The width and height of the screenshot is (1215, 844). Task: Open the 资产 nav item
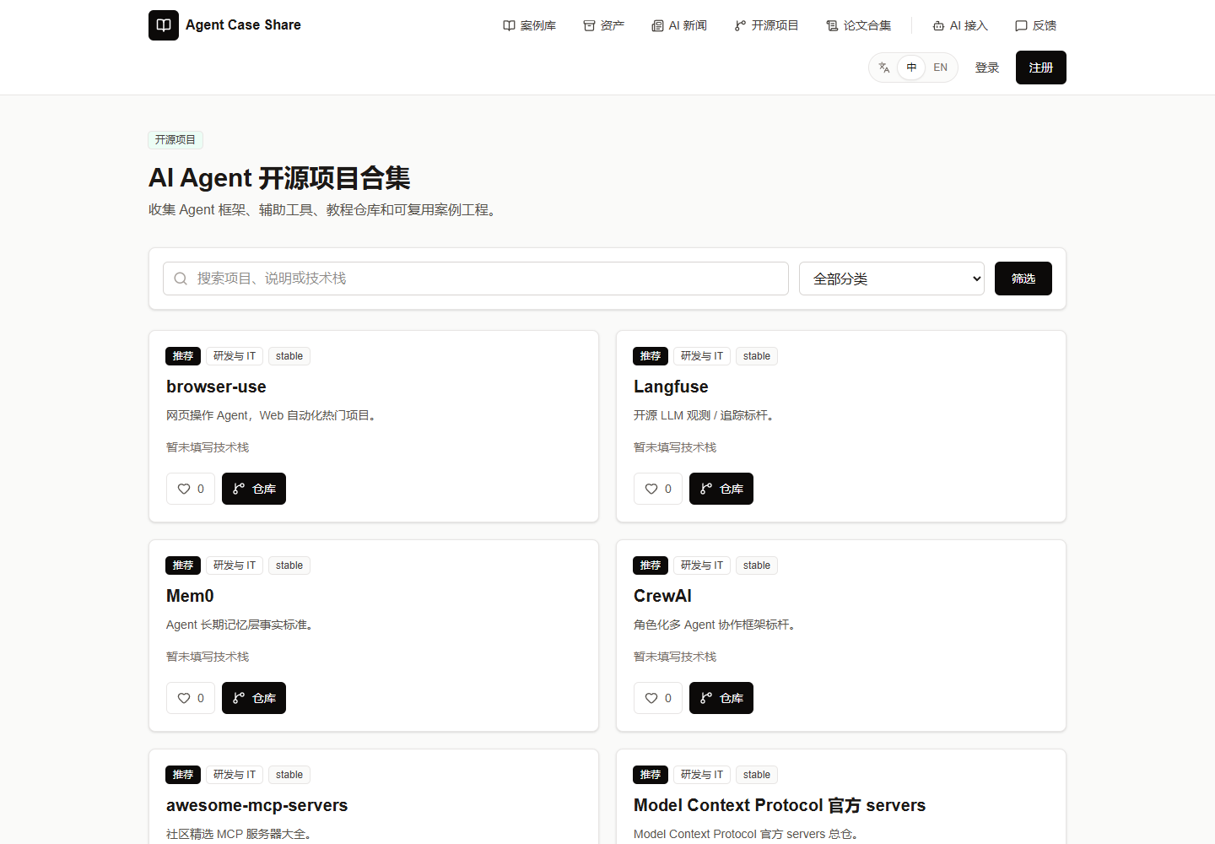point(603,25)
